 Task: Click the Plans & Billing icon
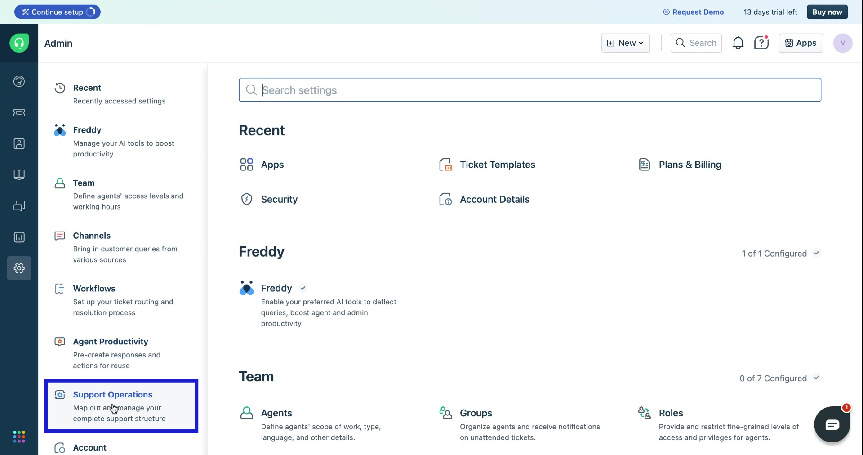(645, 165)
